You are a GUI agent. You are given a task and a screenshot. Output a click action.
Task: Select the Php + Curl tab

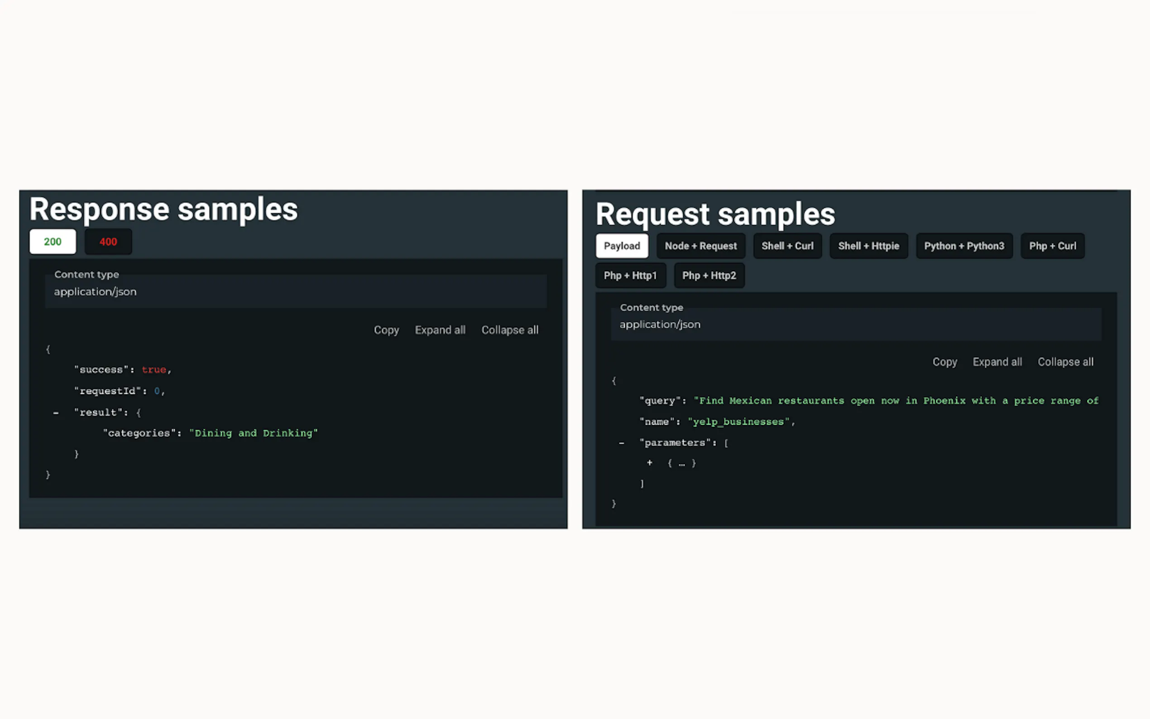1052,246
